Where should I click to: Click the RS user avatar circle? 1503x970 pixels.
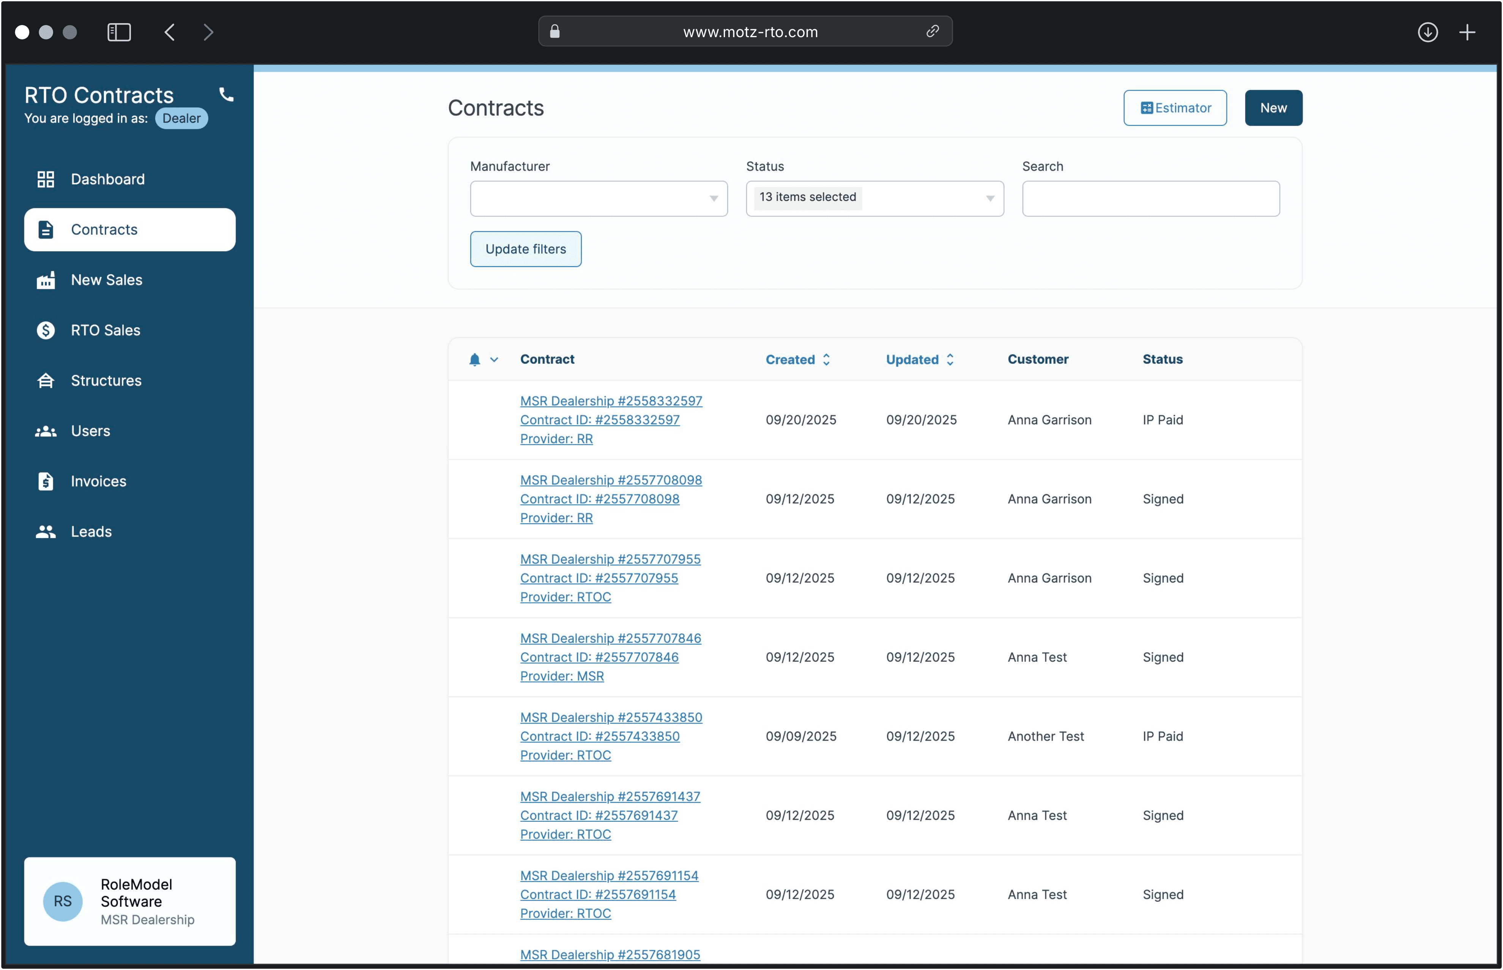[x=62, y=901]
